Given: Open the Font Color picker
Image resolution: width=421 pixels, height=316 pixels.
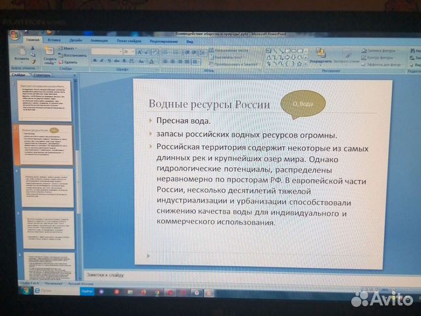Looking at the screenshot, I should 151,61.
